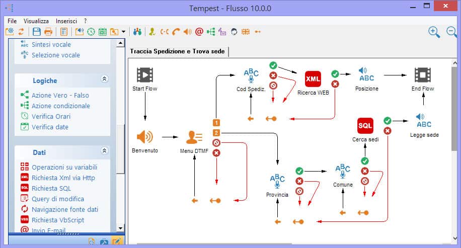
Task: Select the Cerca sedi SQL node
Action: pyautogui.click(x=365, y=126)
